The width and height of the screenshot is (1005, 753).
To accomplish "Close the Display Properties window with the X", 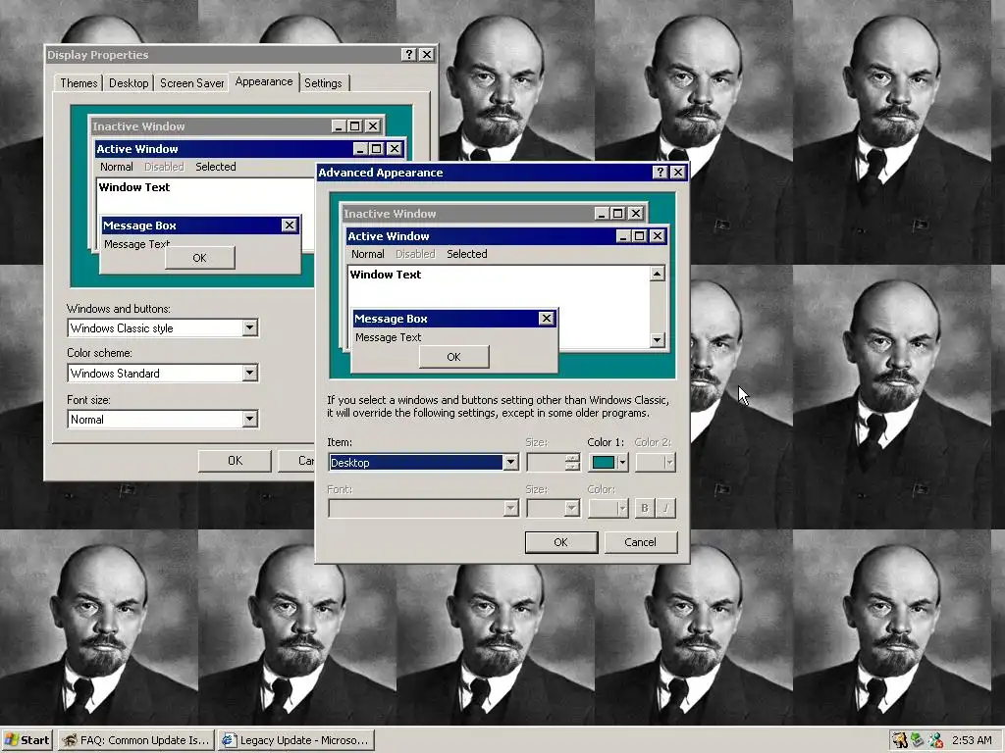I will [426, 55].
